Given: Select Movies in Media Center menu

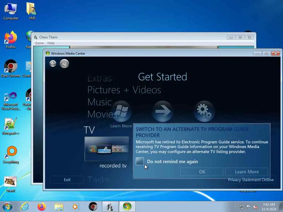Looking at the screenshot, I should [x=102, y=114].
